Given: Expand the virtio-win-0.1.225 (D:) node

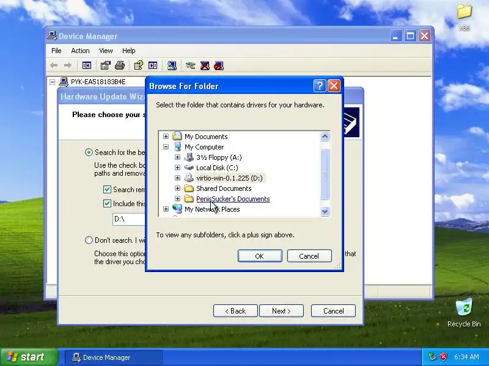Looking at the screenshot, I should coord(177,178).
